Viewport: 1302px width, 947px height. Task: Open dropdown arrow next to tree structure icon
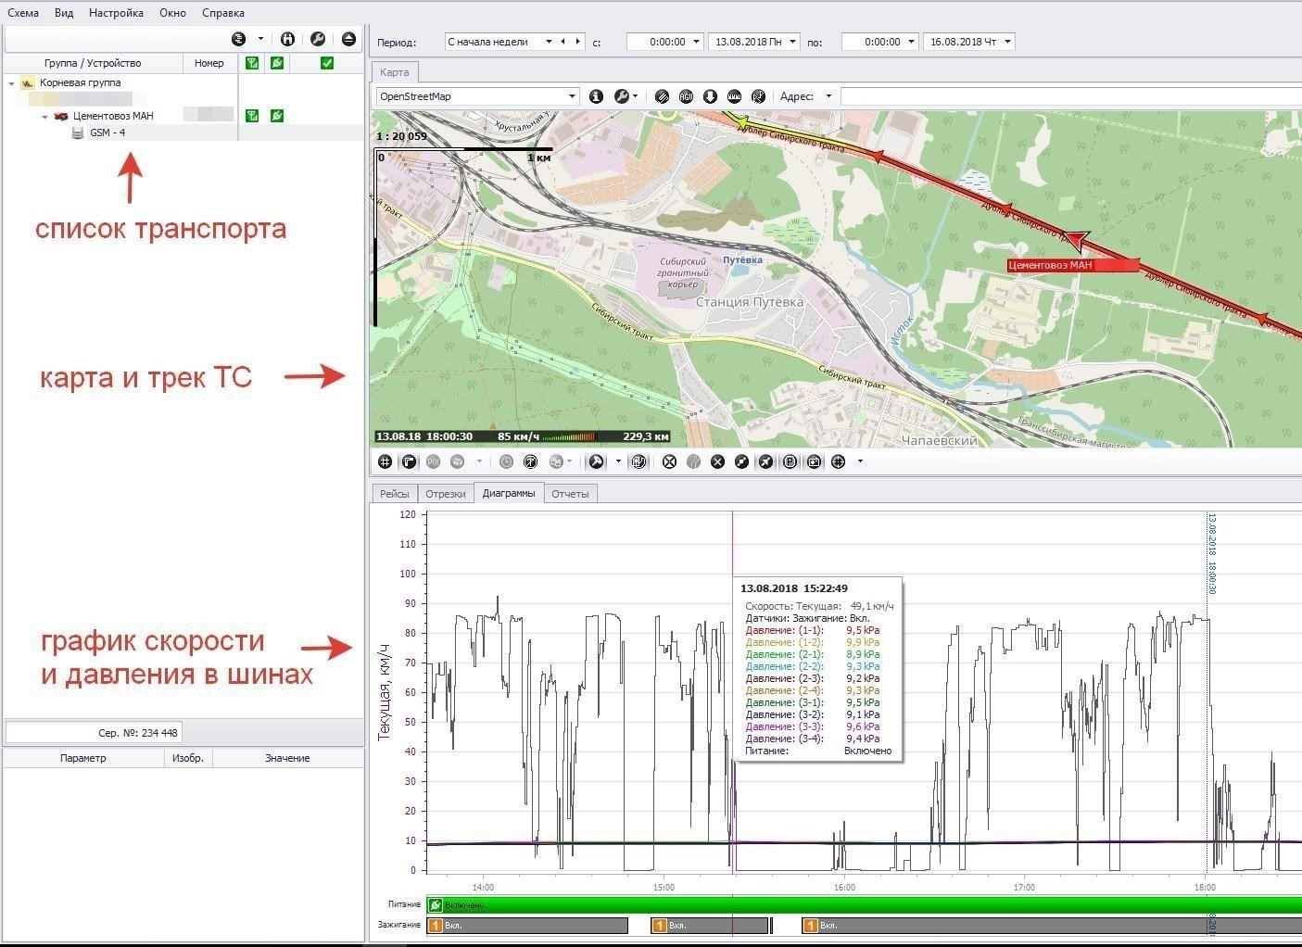coord(260,39)
